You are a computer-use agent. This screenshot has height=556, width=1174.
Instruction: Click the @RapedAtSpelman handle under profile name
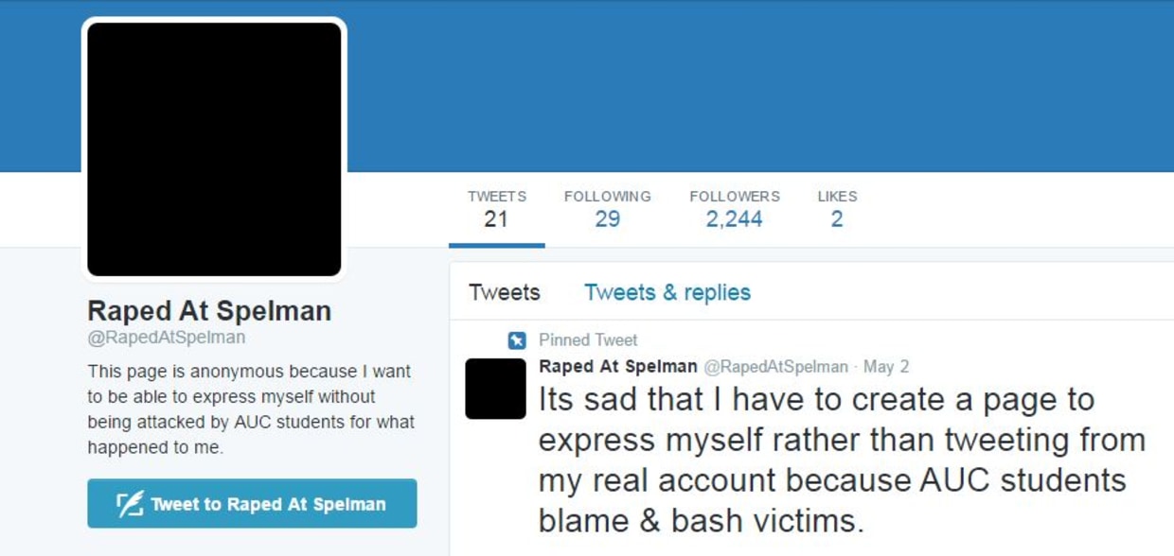[x=166, y=338]
